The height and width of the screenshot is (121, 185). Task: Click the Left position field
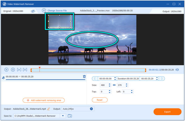pos(126,92)
